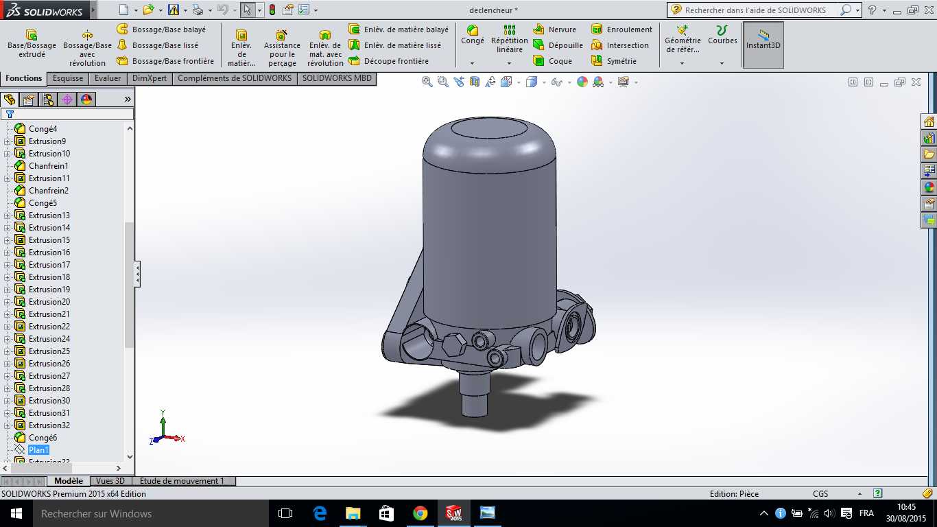Screen dimensions: 937x527
Task: Toggle the Instant3D button
Action: point(763,45)
